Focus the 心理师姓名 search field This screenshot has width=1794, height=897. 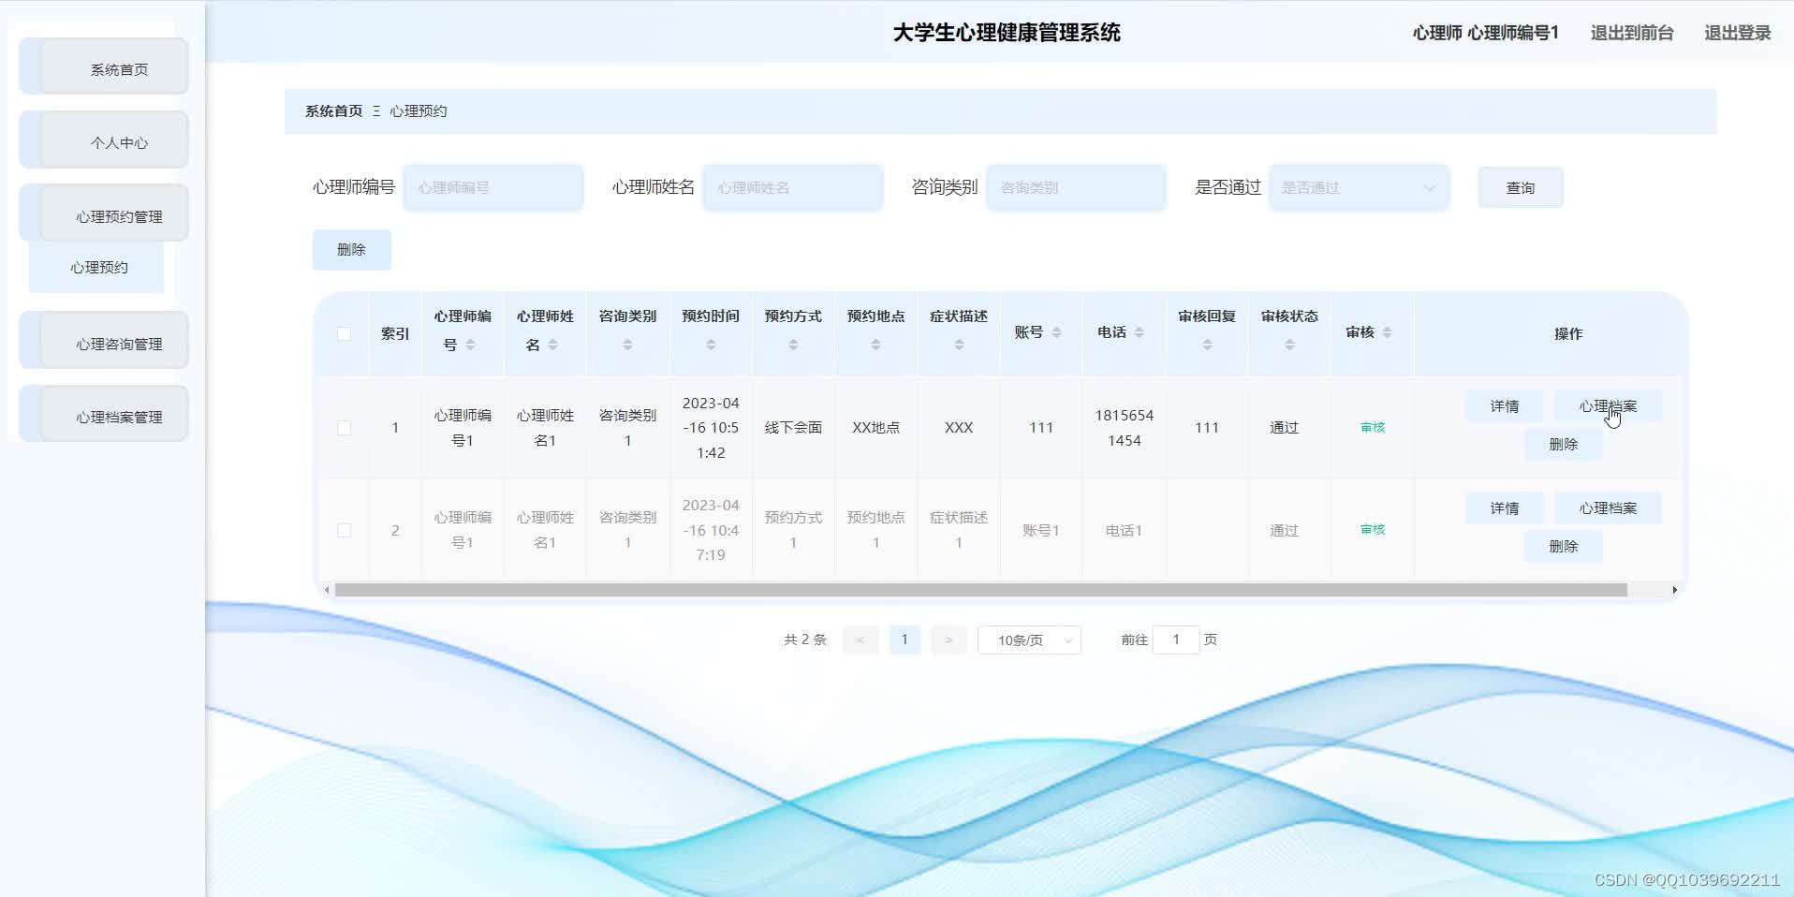pyautogui.click(x=793, y=187)
